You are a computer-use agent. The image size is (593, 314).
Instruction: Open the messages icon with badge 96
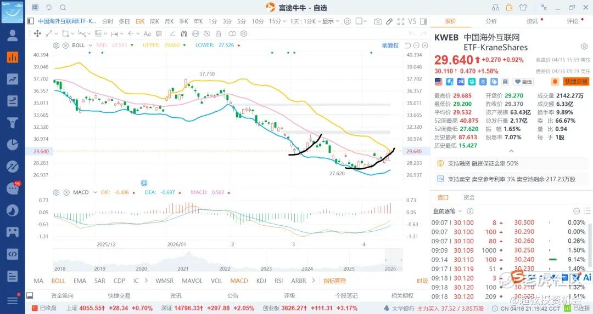tap(13, 188)
